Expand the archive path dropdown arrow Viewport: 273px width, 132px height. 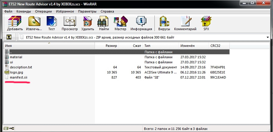(x=267, y=37)
